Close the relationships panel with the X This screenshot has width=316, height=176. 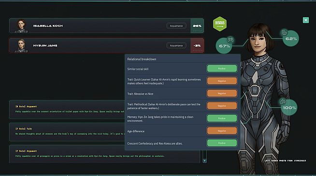[306, 20]
